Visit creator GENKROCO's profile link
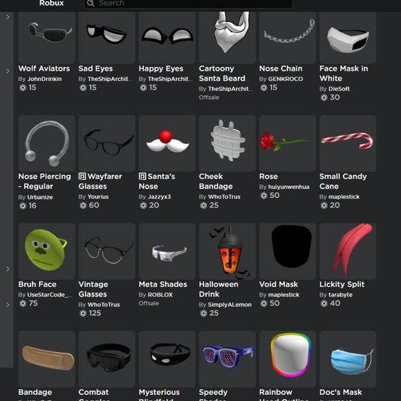The height and width of the screenshot is (401, 401). point(286,79)
